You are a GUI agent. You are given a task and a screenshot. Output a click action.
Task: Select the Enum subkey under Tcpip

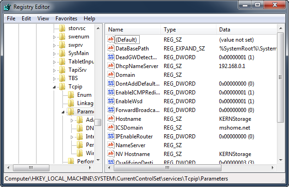coord(84,95)
